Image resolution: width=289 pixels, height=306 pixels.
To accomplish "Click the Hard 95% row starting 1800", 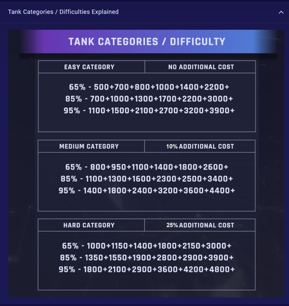I will 146,269.
